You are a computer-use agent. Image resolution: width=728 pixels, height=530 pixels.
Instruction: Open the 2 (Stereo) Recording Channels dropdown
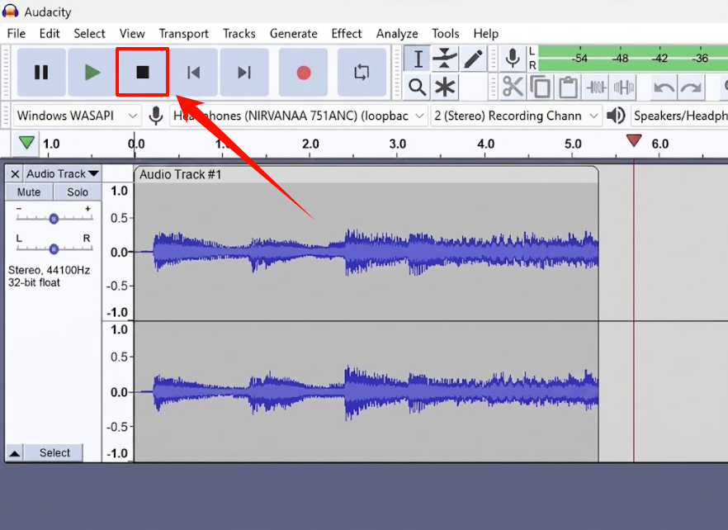point(516,116)
